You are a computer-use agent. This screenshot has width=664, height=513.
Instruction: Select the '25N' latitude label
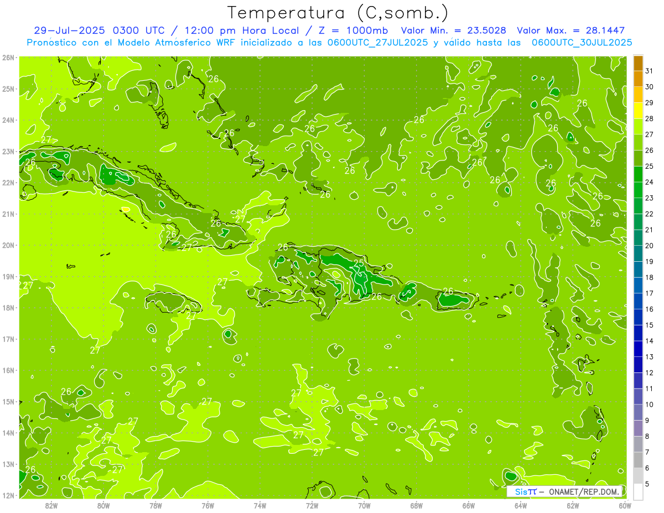pos(8,89)
